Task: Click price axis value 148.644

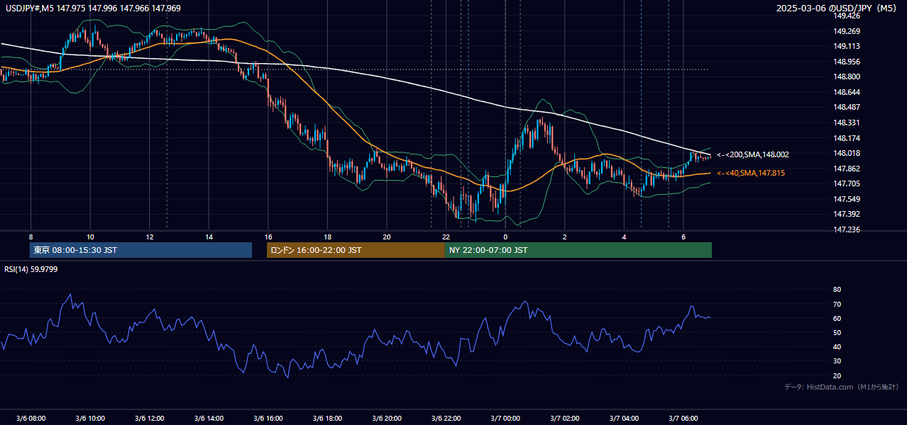Action: click(x=847, y=92)
